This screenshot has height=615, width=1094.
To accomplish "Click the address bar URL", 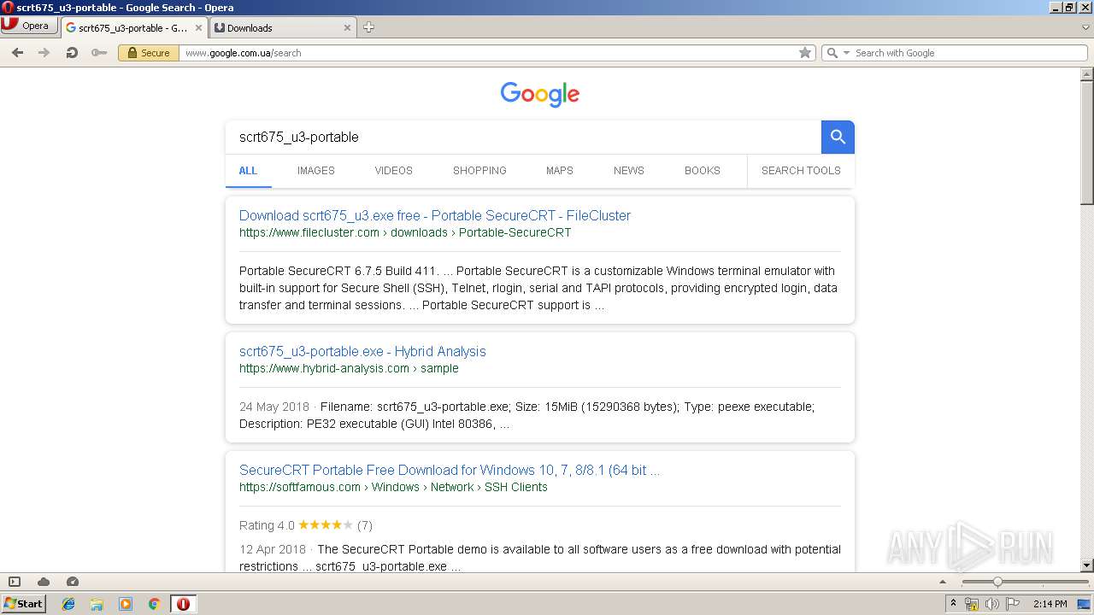I will (x=244, y=53).
